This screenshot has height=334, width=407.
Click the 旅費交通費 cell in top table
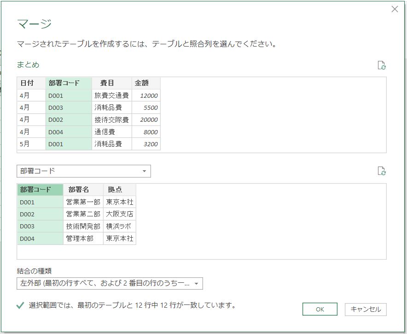[x=111, y=95]
